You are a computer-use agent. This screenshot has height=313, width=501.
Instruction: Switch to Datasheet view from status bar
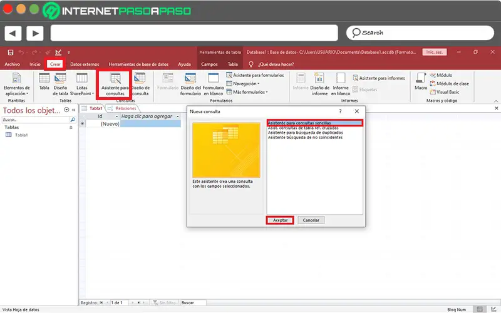tap(480, 309)
